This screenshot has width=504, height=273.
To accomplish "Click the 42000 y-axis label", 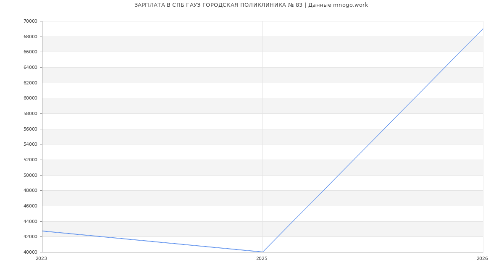I will pyautogui.click(x=30, y=237).
